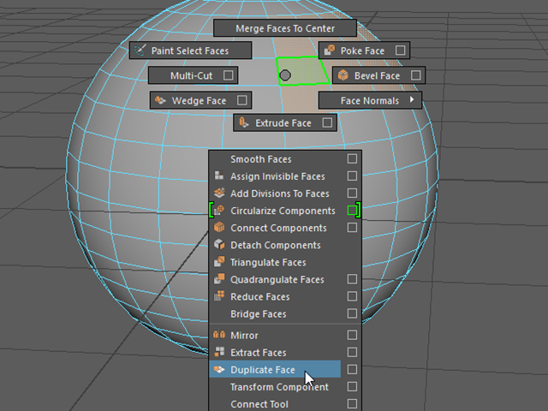Open Reduce Faces options box

352,296
